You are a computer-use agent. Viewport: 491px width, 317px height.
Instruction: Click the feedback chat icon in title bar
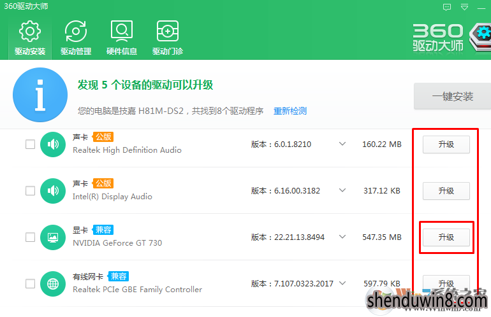(x=447, y=7)
